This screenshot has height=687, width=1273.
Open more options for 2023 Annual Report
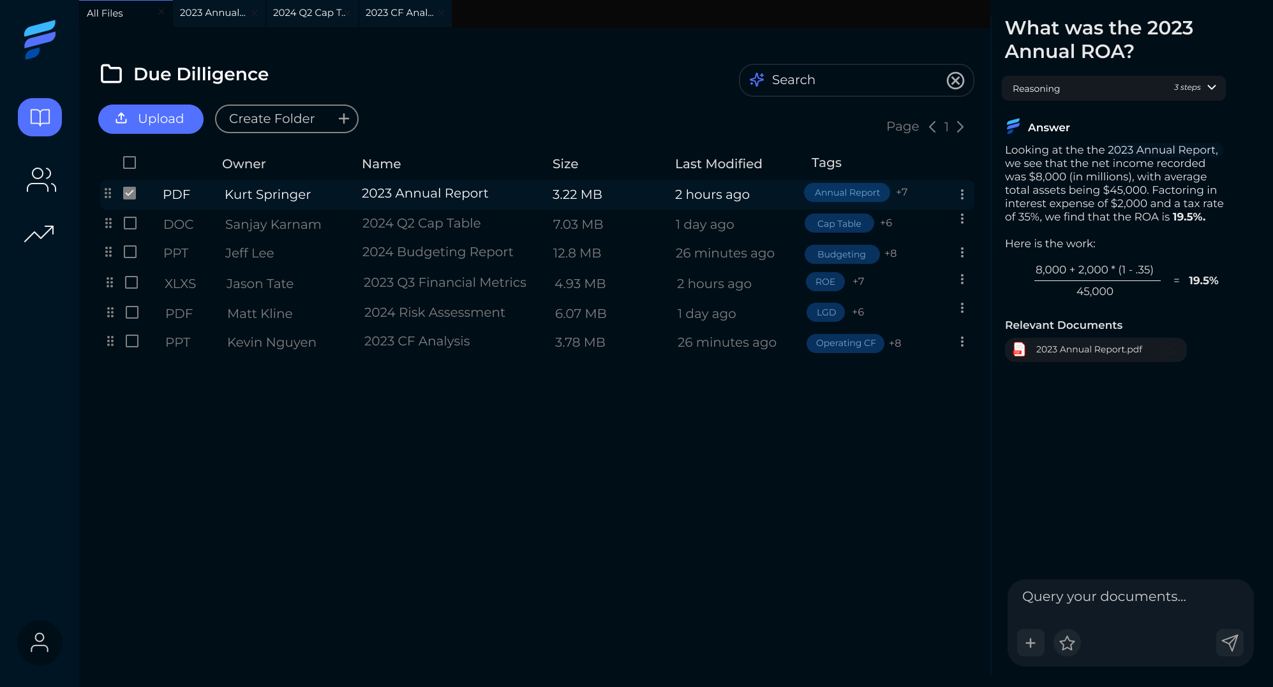click(x=962, y=194)
